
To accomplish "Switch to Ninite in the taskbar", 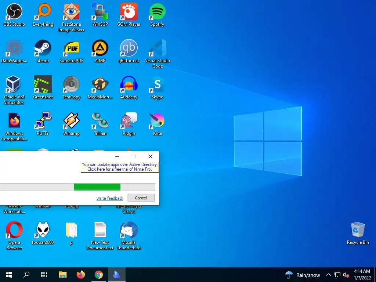I will click(116, 275).
